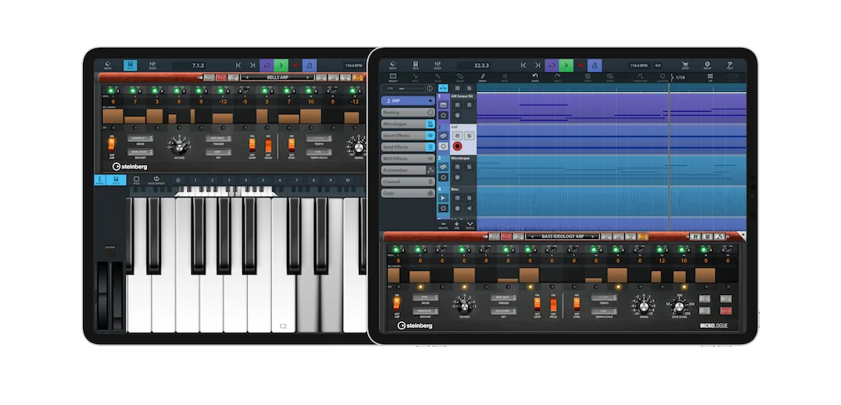Open Setup gear on the right iPad
841x405 pixels.
707,66
